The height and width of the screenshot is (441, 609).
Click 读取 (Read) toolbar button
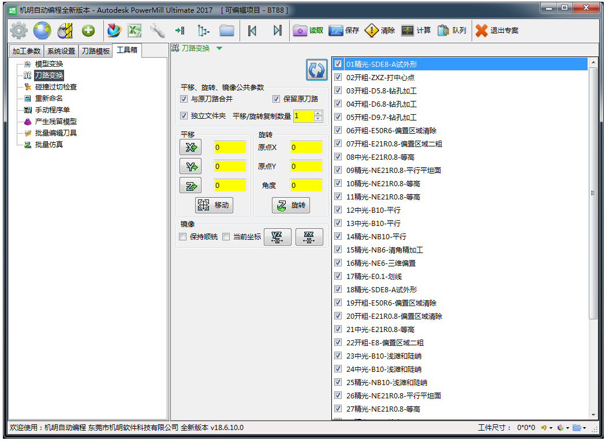(308, 30)
